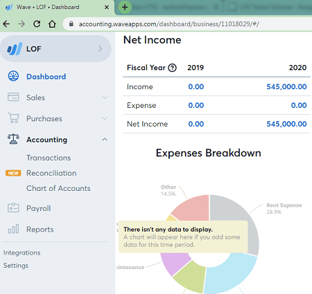This screenshot has height=294, width=312.
Task: Open the Integrations link
Action: (21, 252)
